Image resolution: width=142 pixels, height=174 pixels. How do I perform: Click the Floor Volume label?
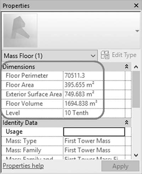(x=24, y=104)
